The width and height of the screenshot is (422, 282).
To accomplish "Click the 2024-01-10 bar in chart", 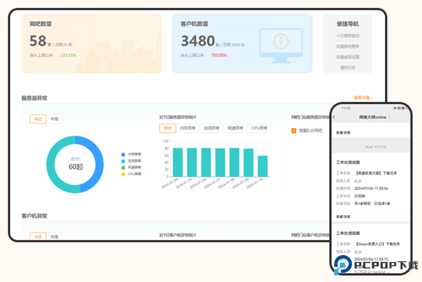I will pyautogui.click(x=262, y=166).
